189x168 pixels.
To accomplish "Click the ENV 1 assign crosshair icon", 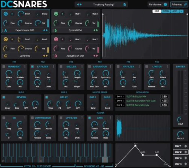I will click(x=186, y=146).
